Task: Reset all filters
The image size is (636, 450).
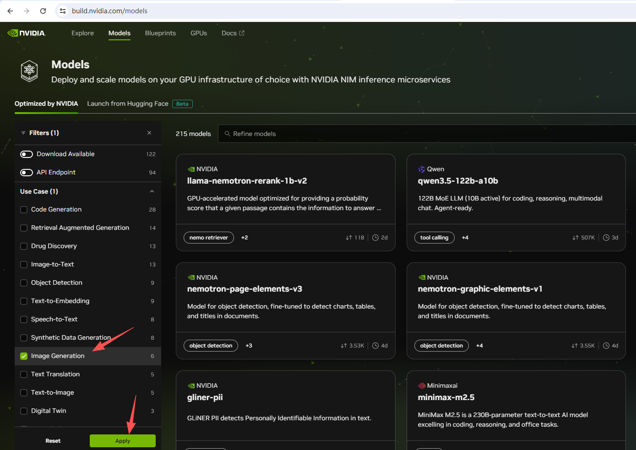Action: 53,441
